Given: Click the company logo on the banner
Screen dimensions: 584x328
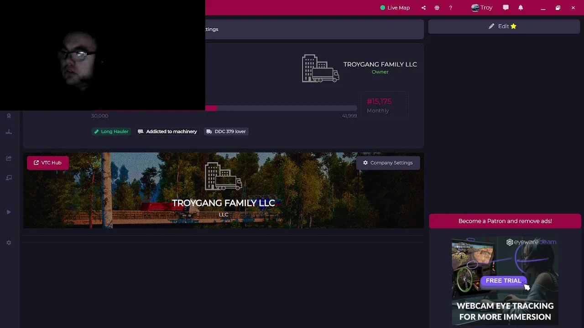Looking at the screenshot, I should (x=224, y=176).
